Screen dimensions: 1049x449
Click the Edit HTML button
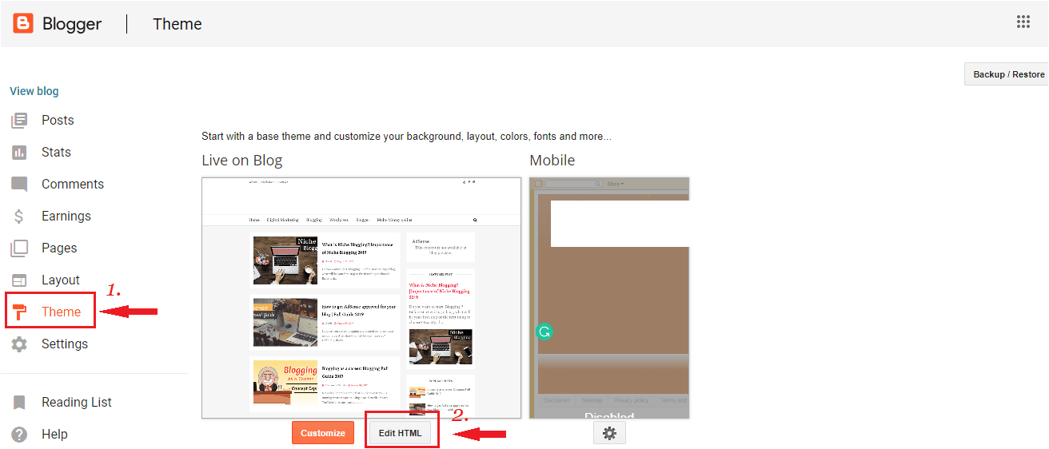(401, 433)
